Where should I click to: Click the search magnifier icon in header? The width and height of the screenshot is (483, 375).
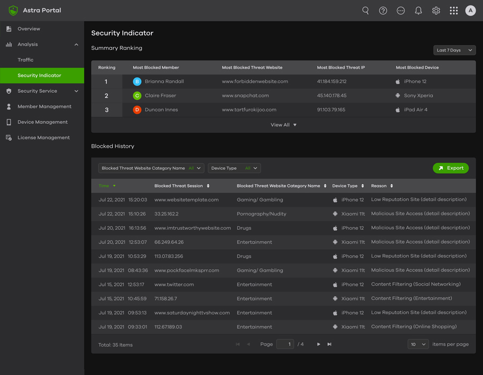point(365,11)
